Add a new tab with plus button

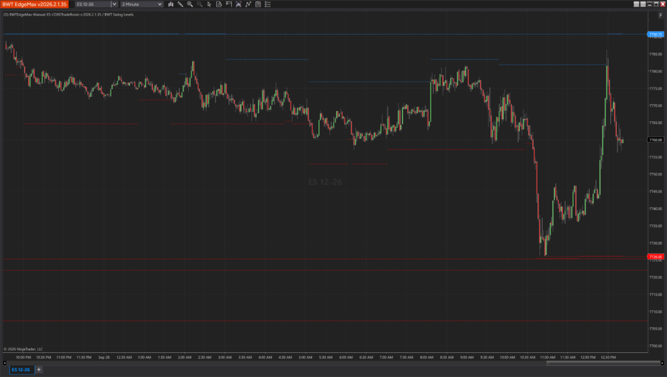click(38, 370)
